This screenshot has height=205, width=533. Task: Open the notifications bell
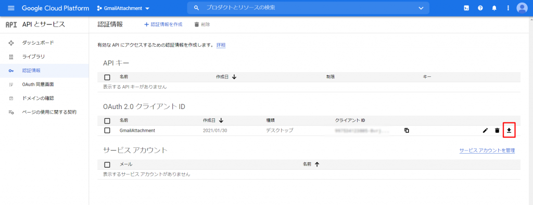(494, 8)
